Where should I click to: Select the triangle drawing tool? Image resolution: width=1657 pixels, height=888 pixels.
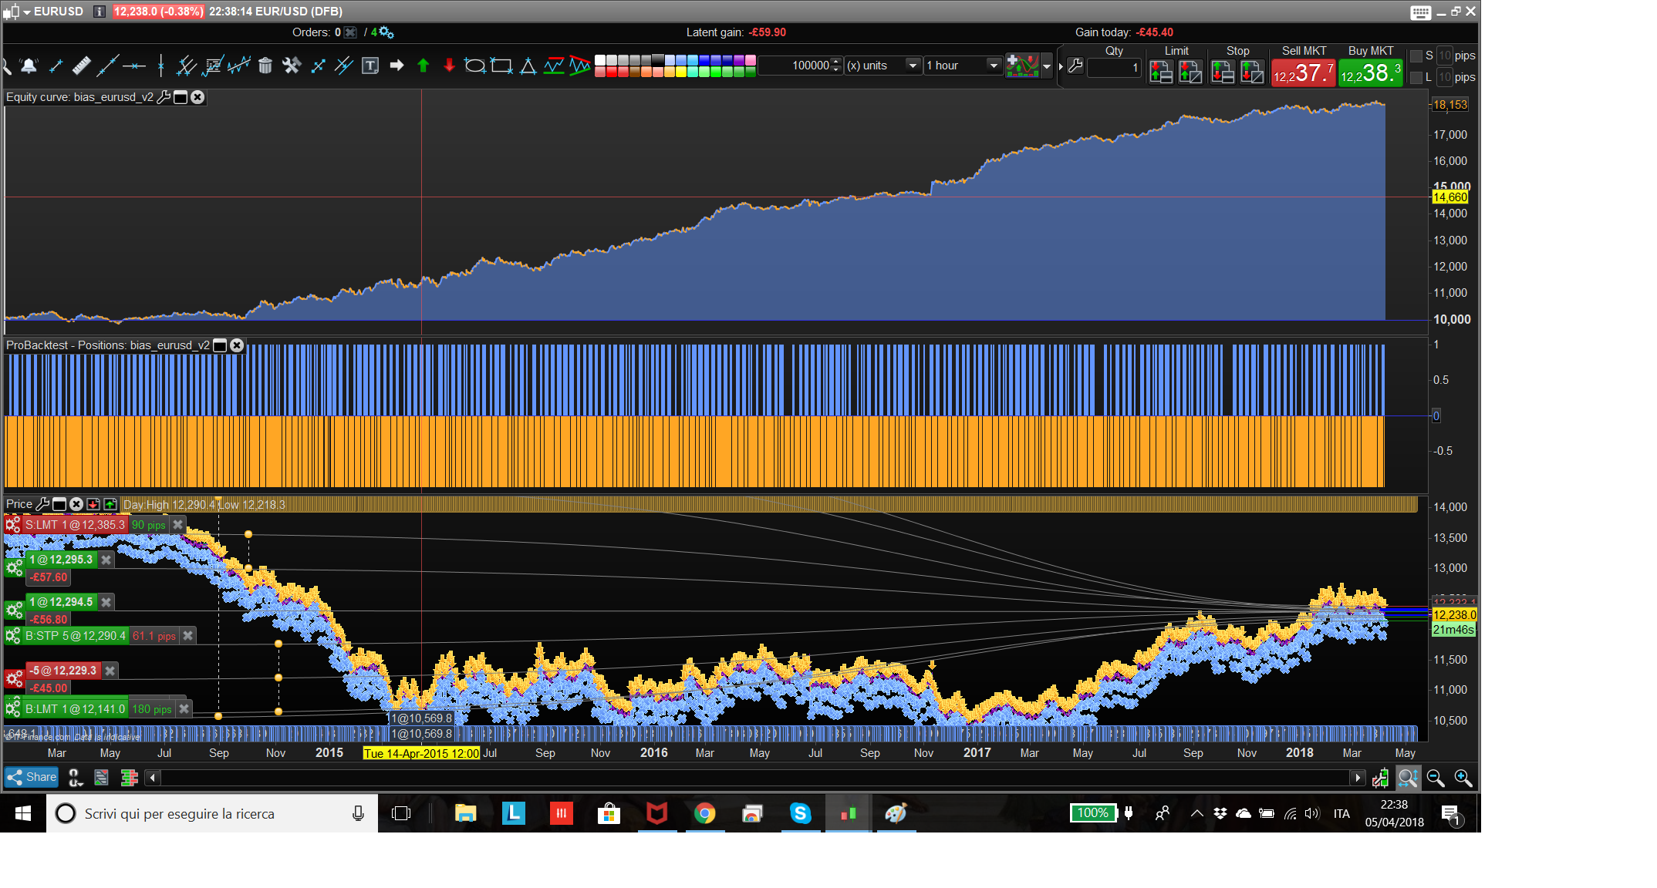coord(528,66)
